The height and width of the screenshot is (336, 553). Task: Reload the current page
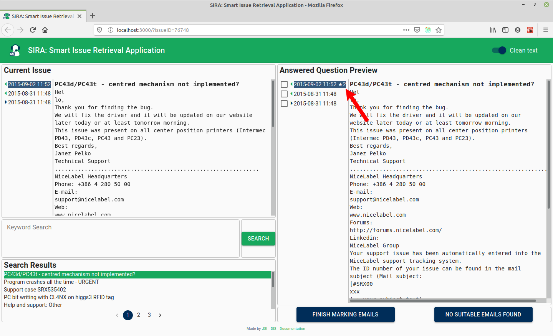[33, 30]
